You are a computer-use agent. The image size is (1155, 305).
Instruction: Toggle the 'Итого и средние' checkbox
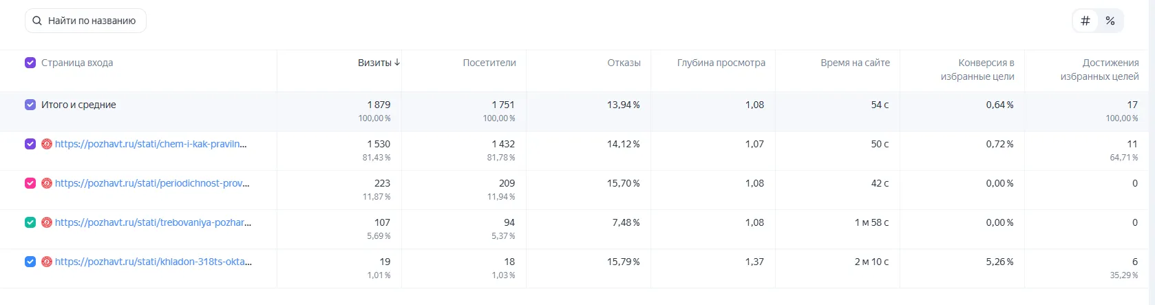click(x=30, y=105)
